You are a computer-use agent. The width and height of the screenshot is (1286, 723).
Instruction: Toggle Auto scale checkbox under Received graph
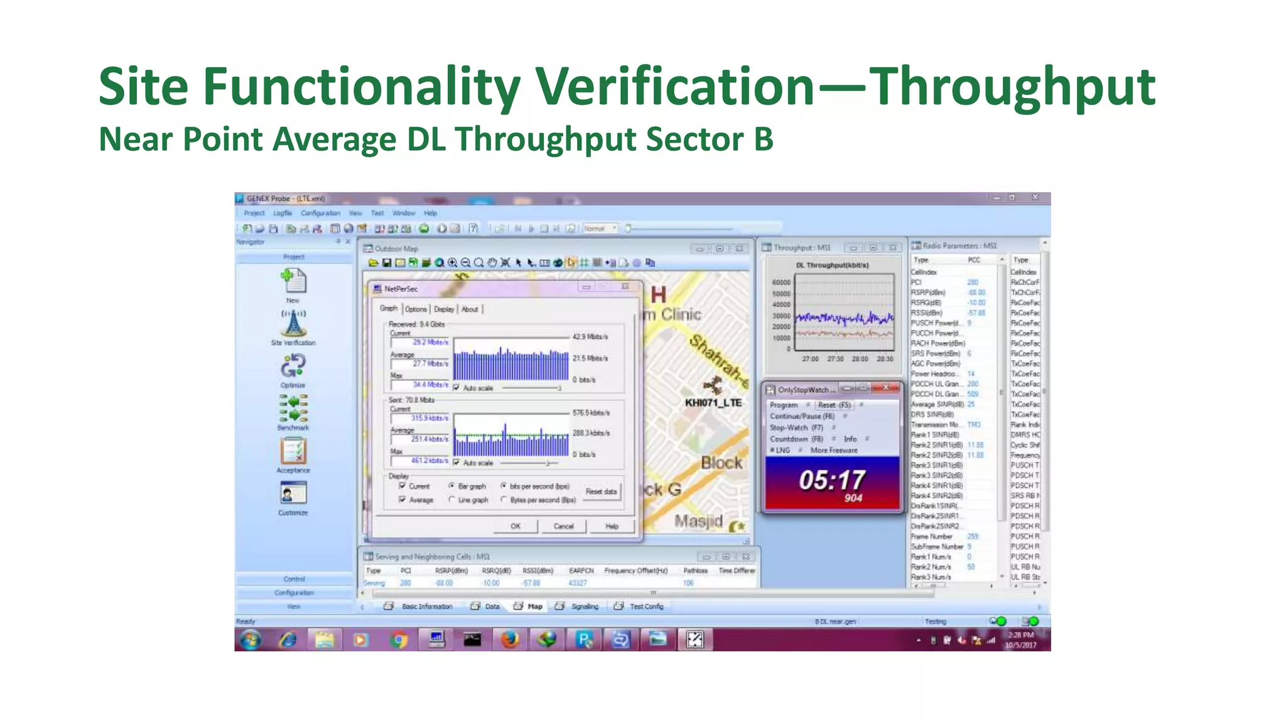click(456, 388)
